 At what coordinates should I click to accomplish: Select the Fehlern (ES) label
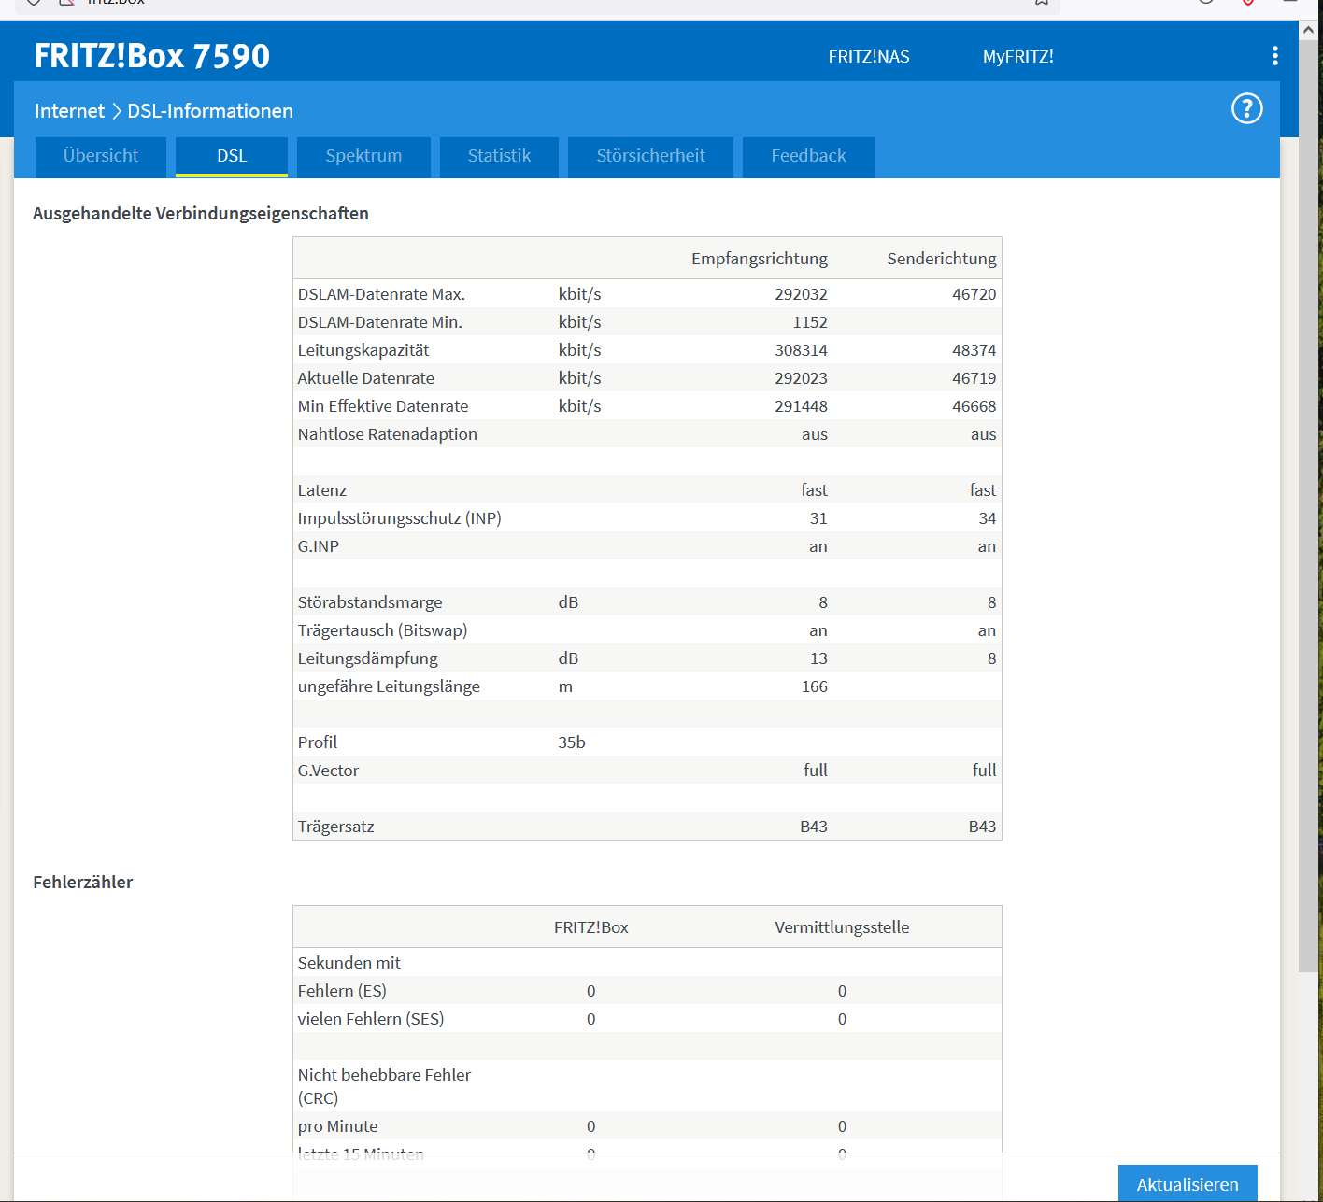coord(342,991)
